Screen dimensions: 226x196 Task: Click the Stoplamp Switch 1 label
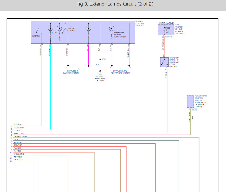174,59
